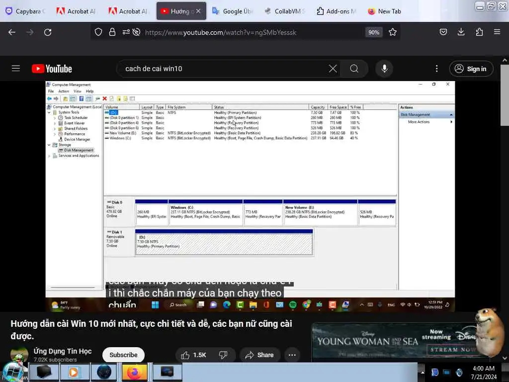509x382 pixels.
Task: Select the video title text Hướng dẫn cài Win 10
Action: pos(151,330)
